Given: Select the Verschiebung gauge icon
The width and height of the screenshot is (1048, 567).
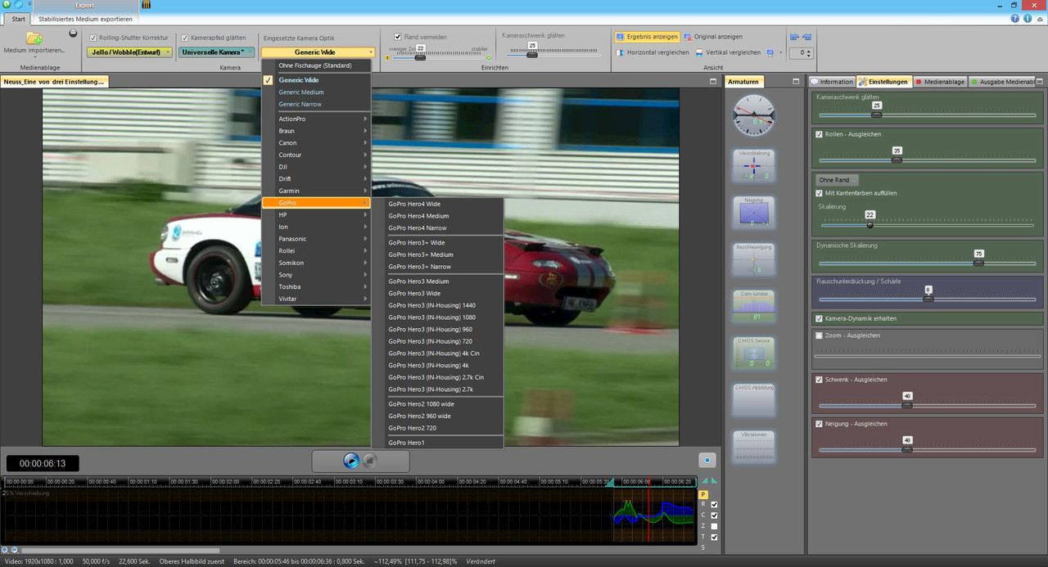Looking at the screenshot, I should coord(753,165).
